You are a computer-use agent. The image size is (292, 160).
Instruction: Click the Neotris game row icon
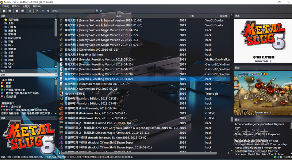pyautogui.click(x=61, y=94)
